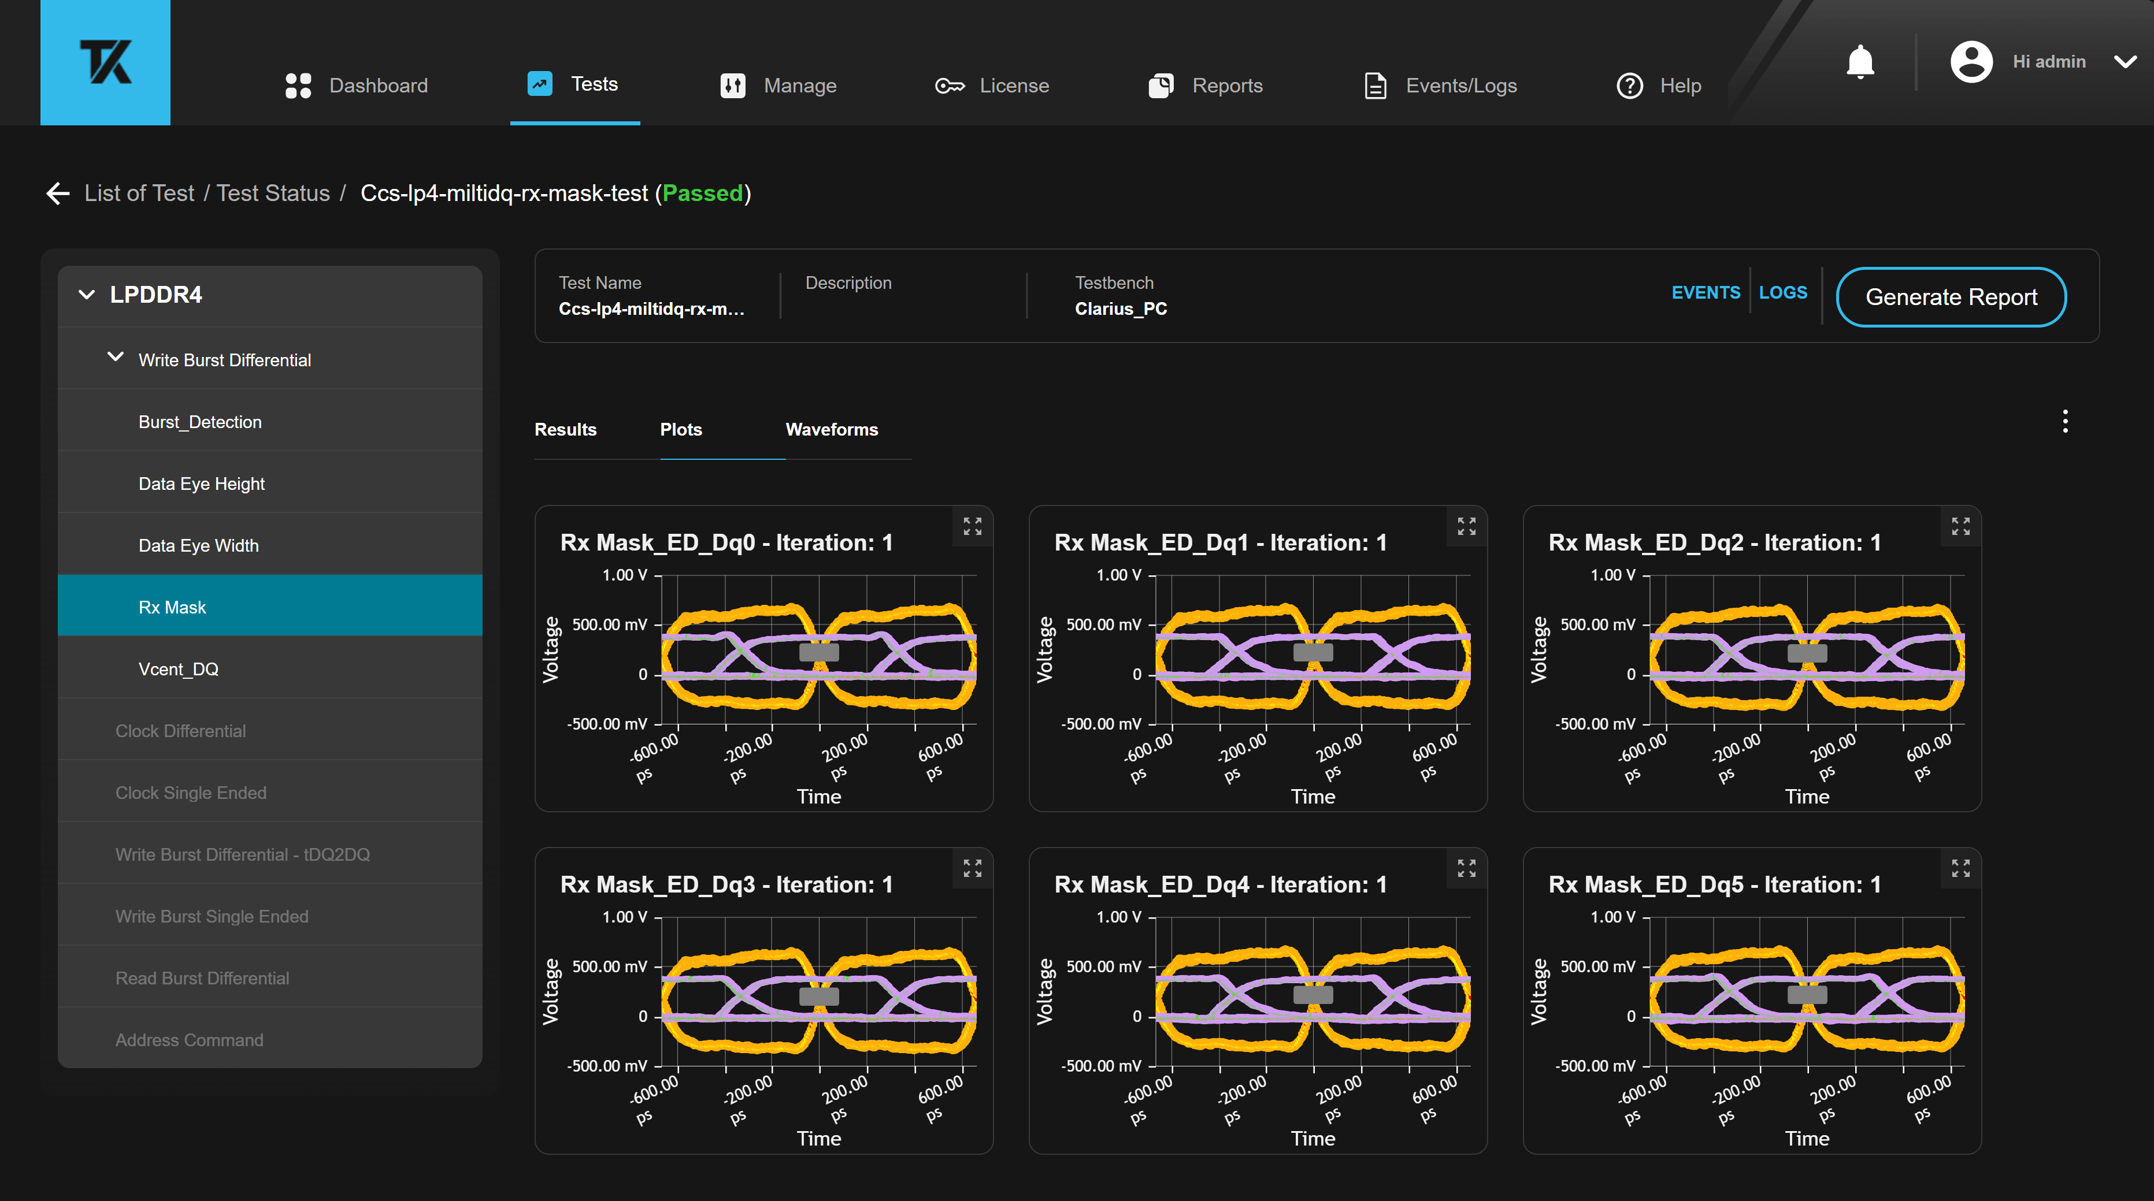Switch to the Results tab

click(x=565, y=430)
